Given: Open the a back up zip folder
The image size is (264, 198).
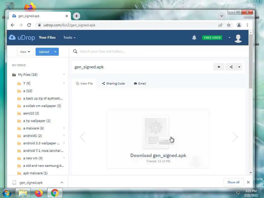Looking at the screenshot, I should point(43,98).
